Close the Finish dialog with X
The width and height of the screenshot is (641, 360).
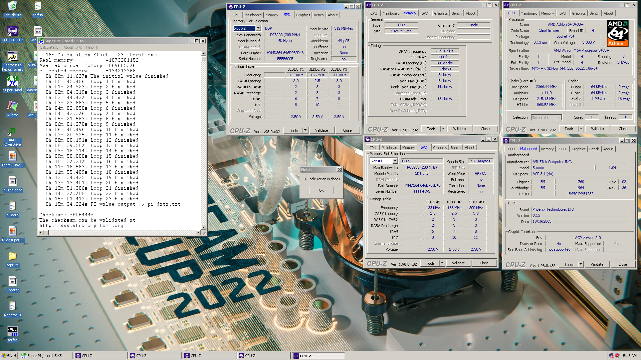(339, 170)
